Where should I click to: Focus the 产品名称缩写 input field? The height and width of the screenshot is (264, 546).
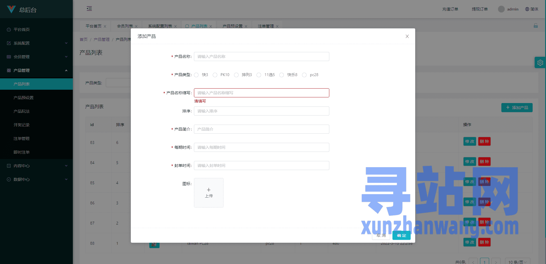pos(262,93)
